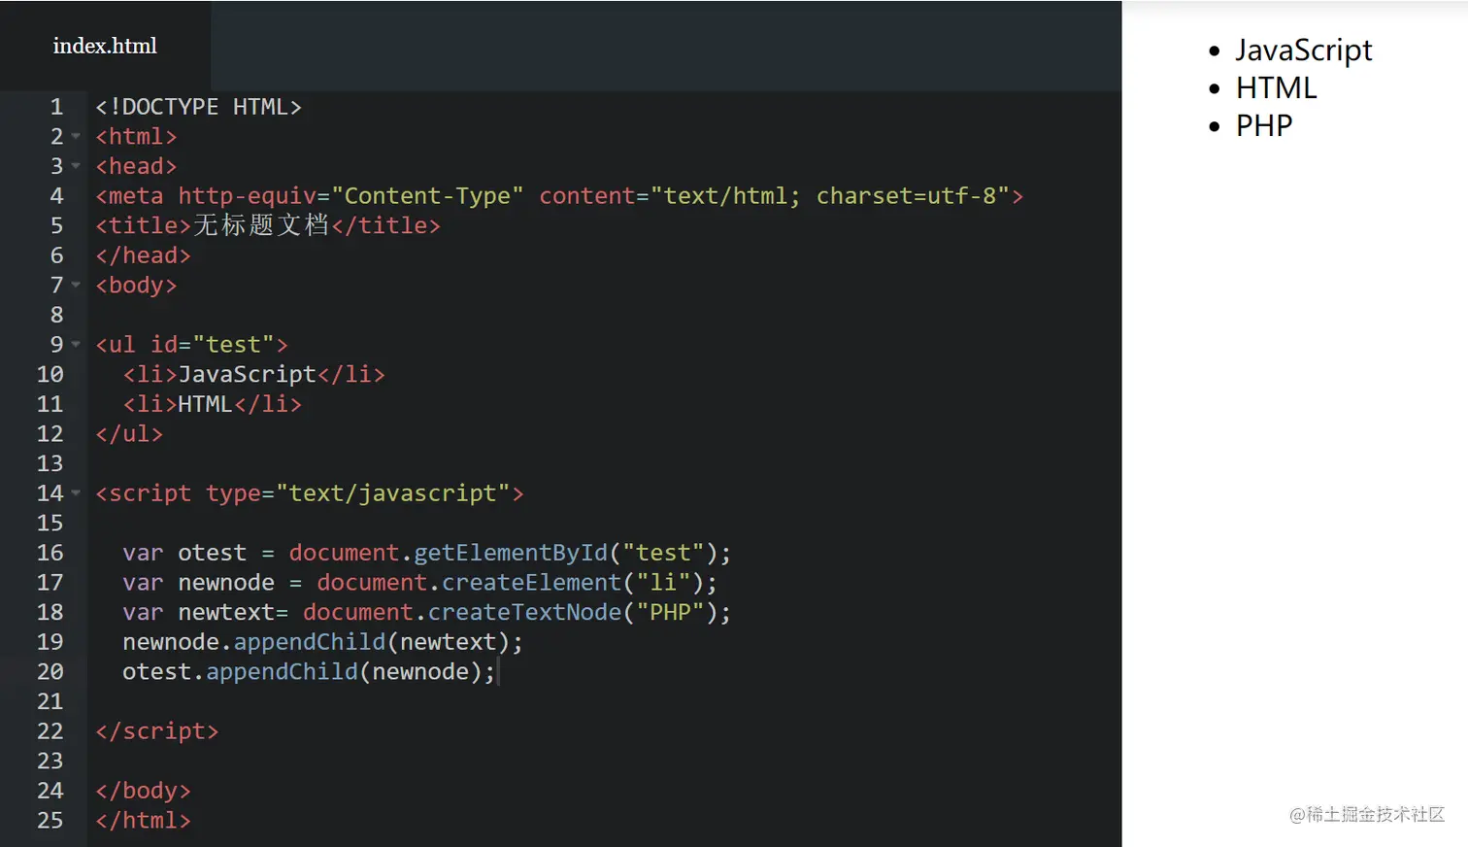Click the closing </ul> tag

[x=129, y=434]
